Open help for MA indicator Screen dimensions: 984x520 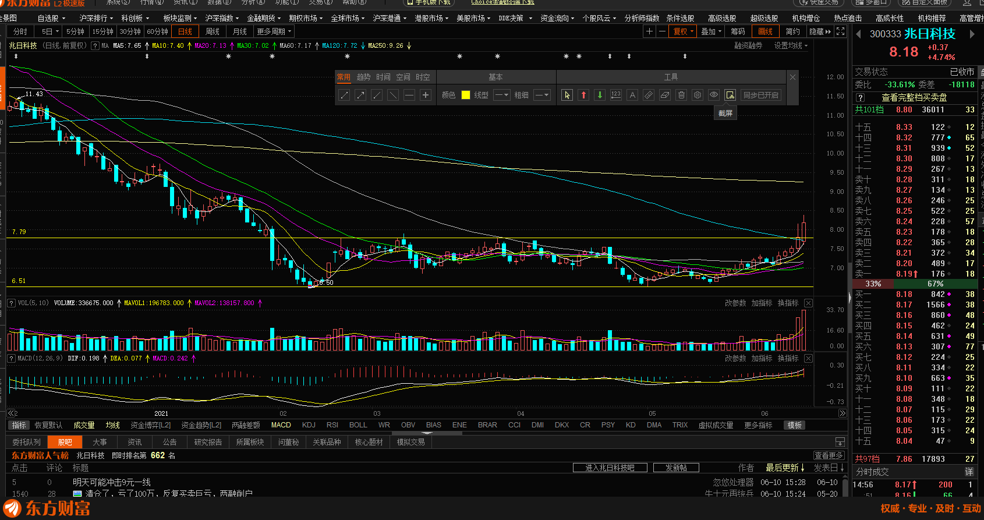click(x=95, y=45)
